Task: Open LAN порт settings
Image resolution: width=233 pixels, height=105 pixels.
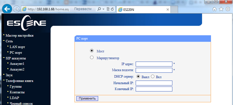Action: 17,47
